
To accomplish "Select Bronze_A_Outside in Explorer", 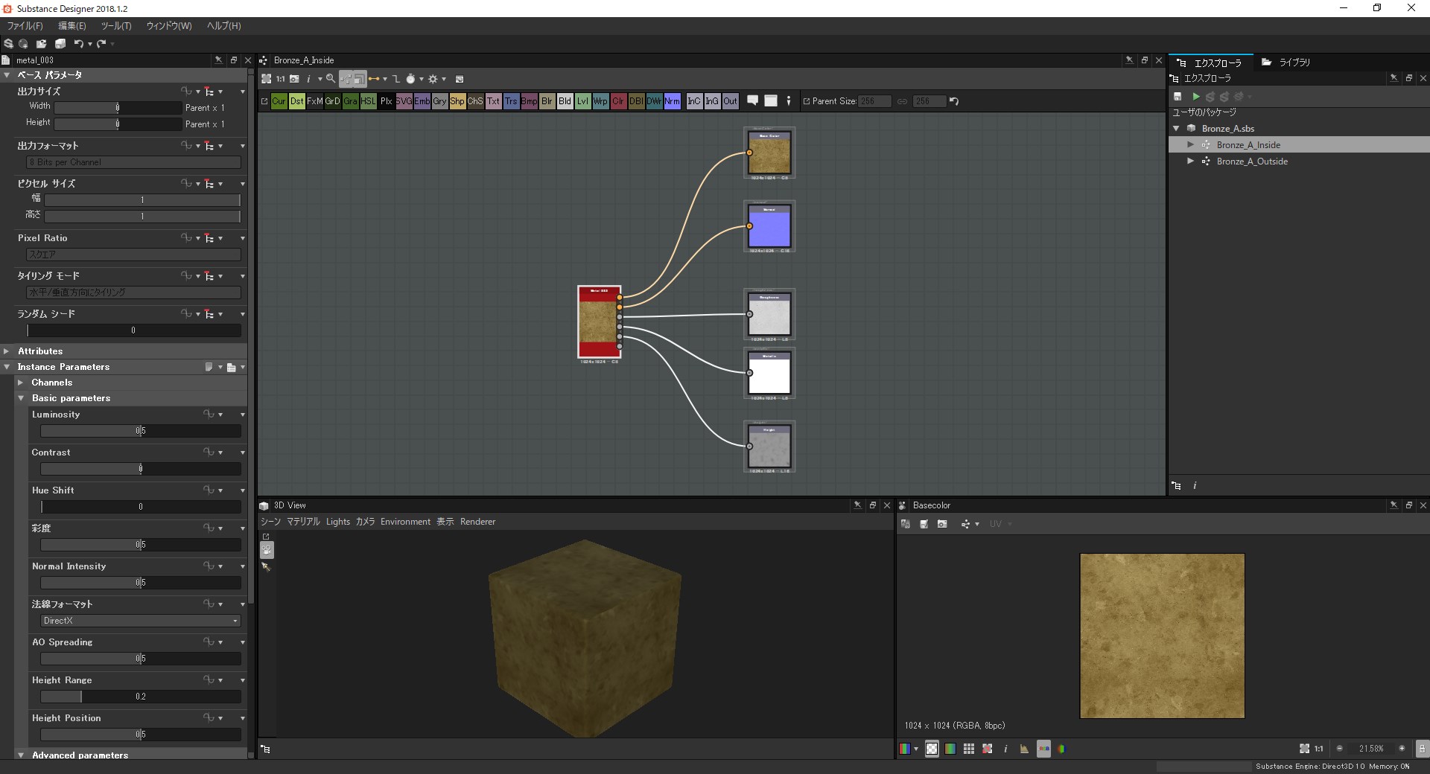I will [1252, 161].
